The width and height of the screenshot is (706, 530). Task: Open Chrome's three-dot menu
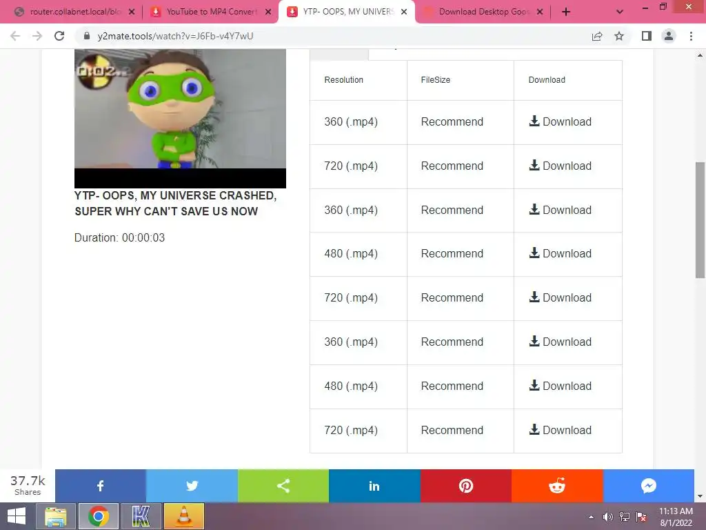(691, 36)
